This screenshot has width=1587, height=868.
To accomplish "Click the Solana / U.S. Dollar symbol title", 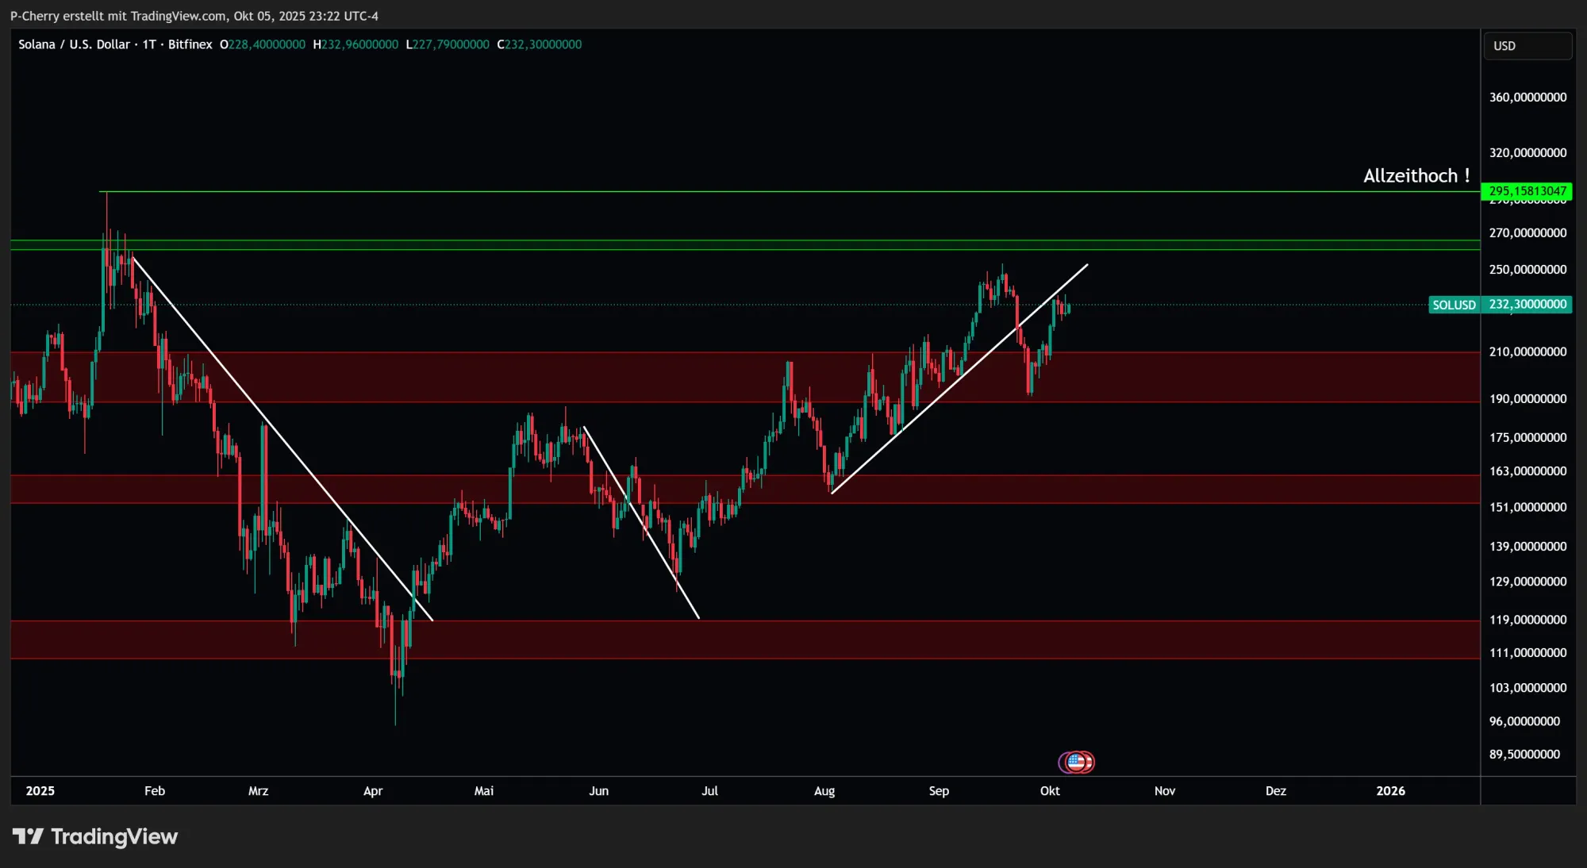I will (74, 44).
